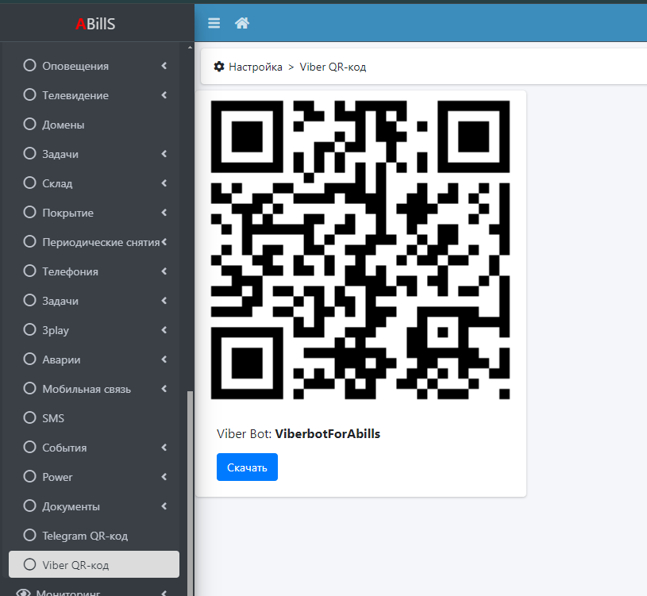Expand the Аварии submenu arrow
This screenshot has width=647, height=596.
click(x=164, y=360)
